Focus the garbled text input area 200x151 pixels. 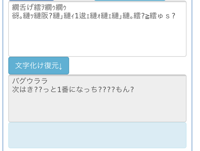click(x=97, y=29)
